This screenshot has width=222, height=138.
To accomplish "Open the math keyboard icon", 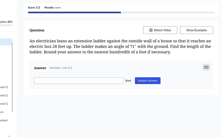I will pos(206,67).
